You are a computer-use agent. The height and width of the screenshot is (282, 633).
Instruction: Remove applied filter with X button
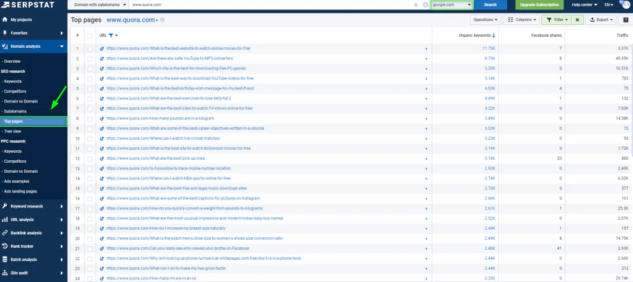click(578, 20)
